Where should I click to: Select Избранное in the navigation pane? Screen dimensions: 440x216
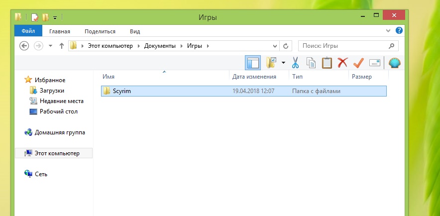(50, 80)
